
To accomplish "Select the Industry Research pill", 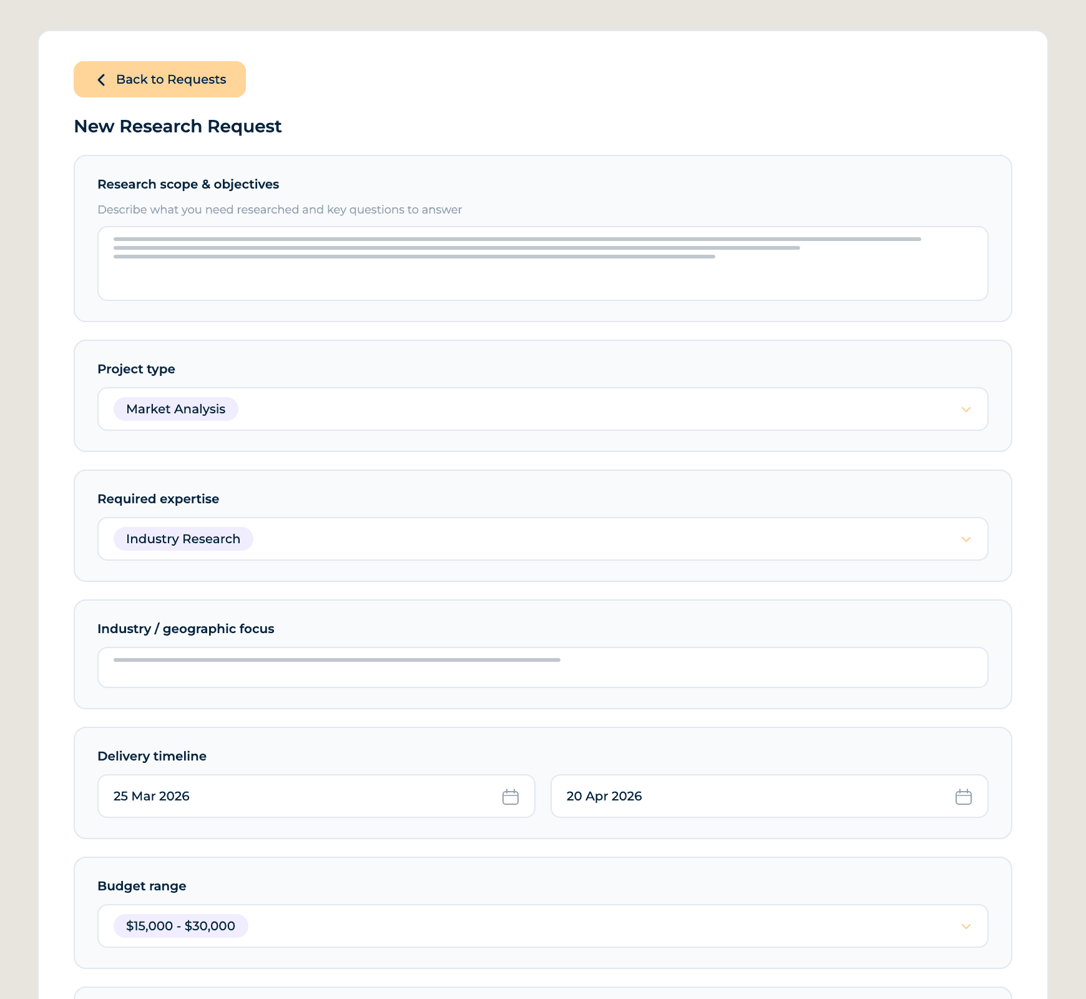I will pos(183,539).
